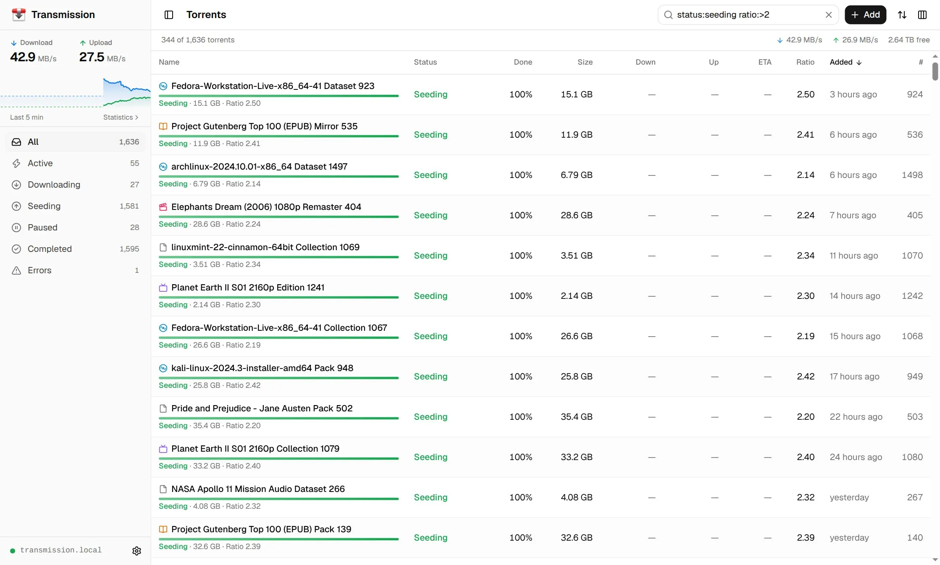Clear the search filter X

828,15
